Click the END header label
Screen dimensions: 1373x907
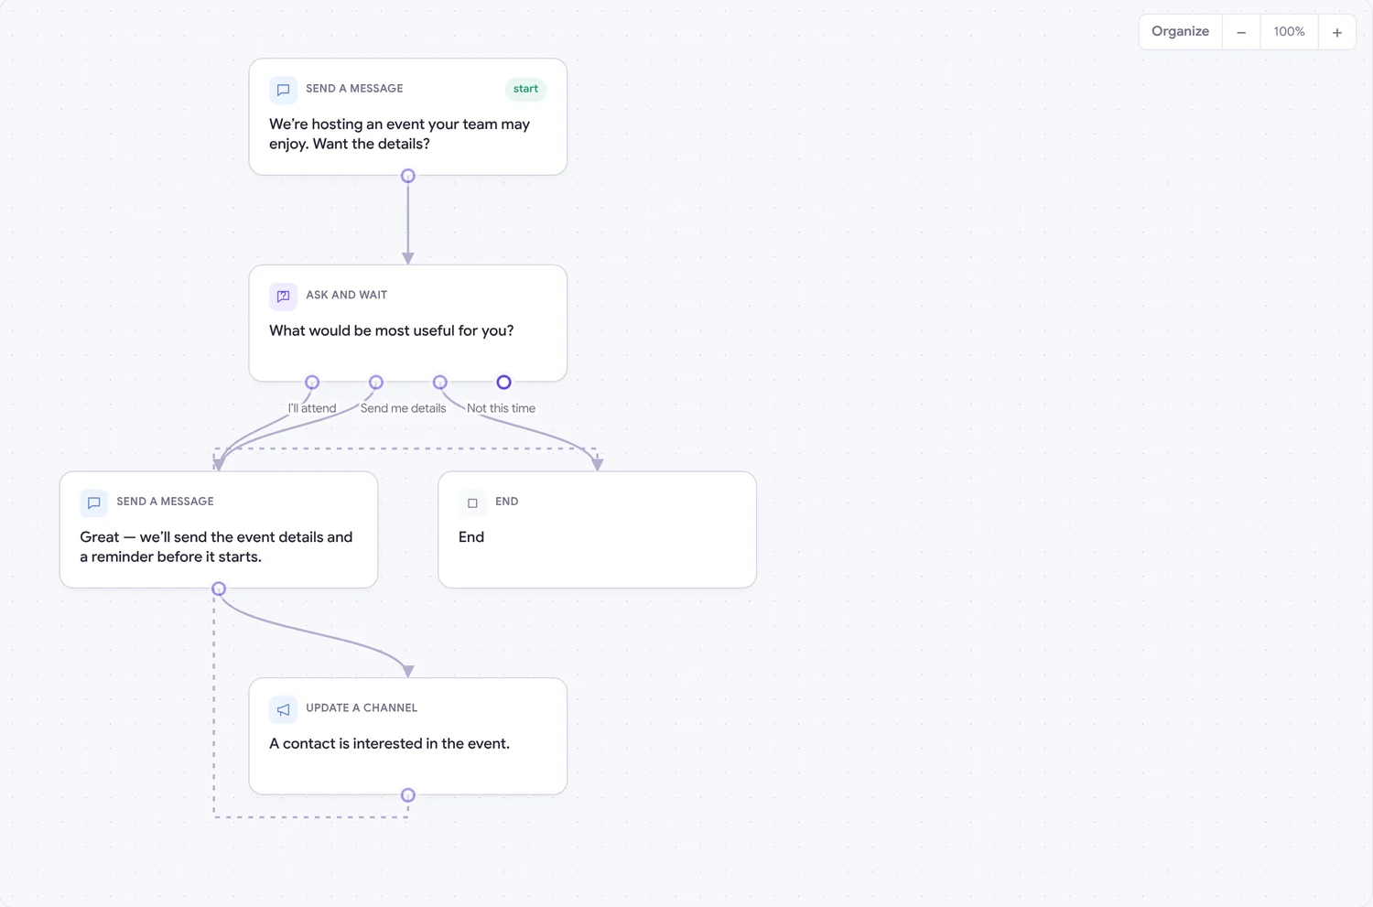[506, 502]
